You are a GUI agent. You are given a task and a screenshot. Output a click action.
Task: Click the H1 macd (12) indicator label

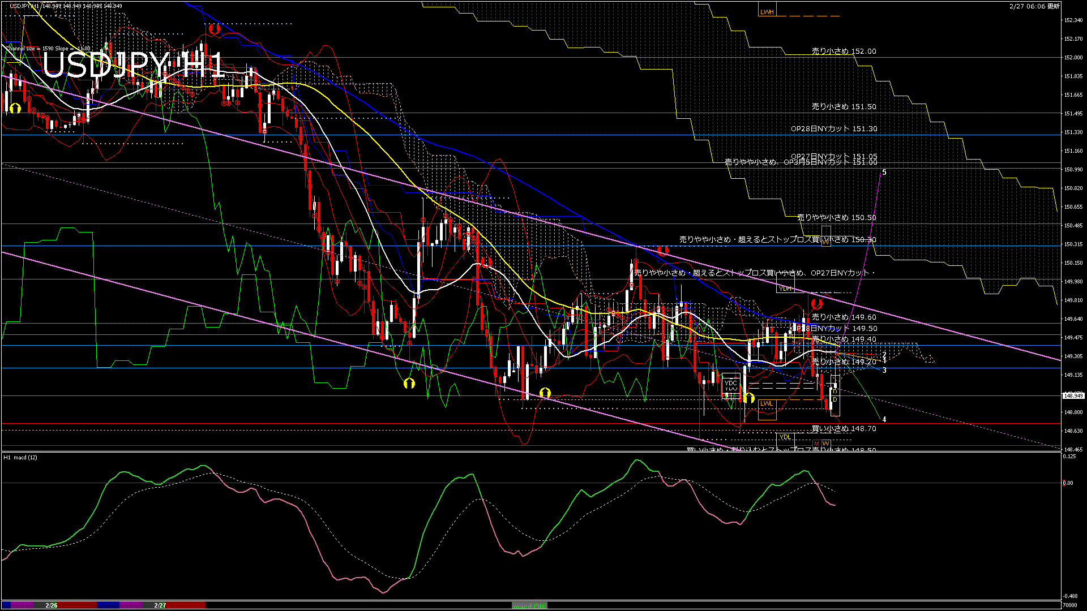point(20,457)
